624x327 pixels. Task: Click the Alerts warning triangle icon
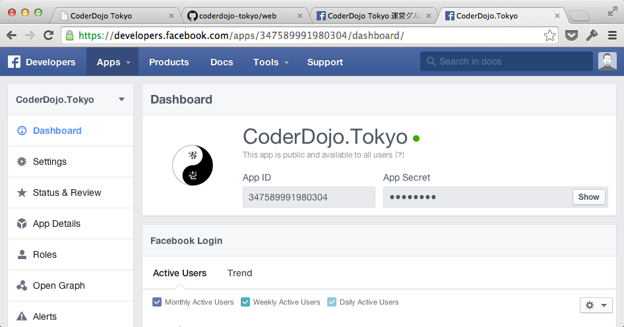[x=22, y=316]
